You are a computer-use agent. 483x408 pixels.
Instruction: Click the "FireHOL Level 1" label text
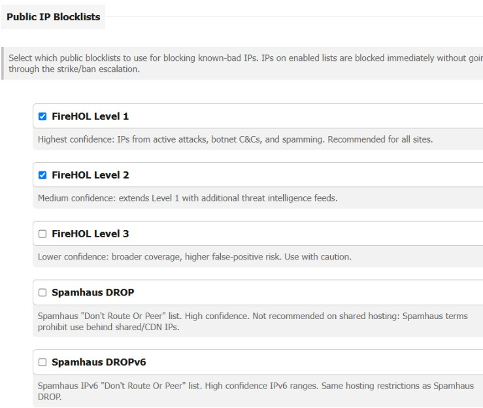click(90, 116)
